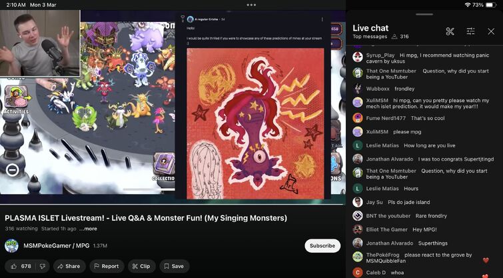
Task: Open A regular Crisha profile avatar
Action: (x=191, y=19)
